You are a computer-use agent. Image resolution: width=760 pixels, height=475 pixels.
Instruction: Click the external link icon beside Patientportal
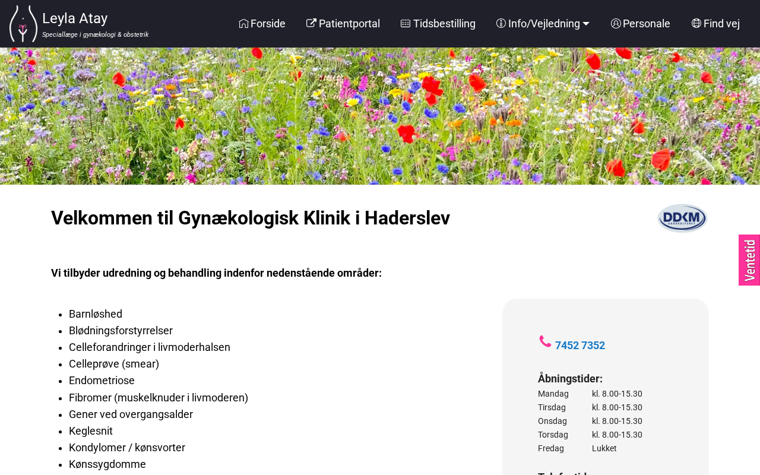pos(311,24)
